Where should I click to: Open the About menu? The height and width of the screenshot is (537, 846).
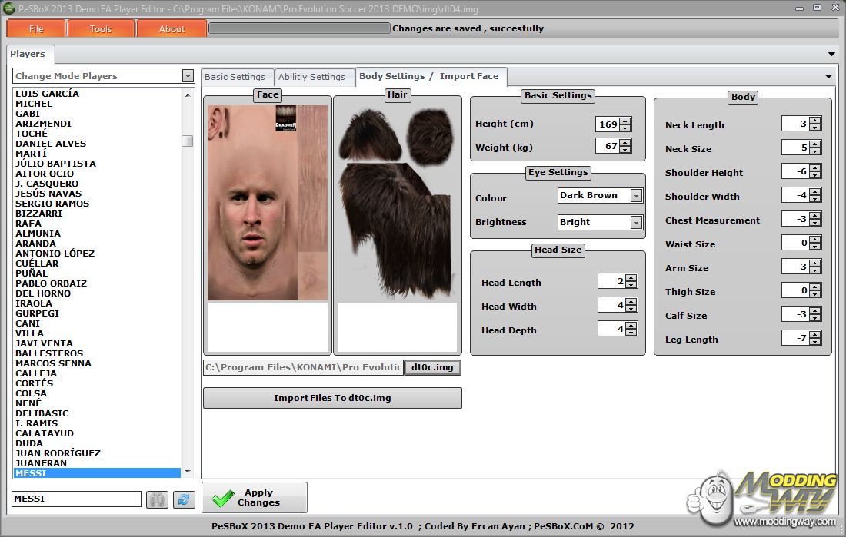coord(172,28)
